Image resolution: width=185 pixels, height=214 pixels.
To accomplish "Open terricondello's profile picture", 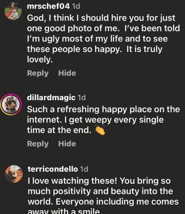I will pyautogui.click(x=14, y=174).
